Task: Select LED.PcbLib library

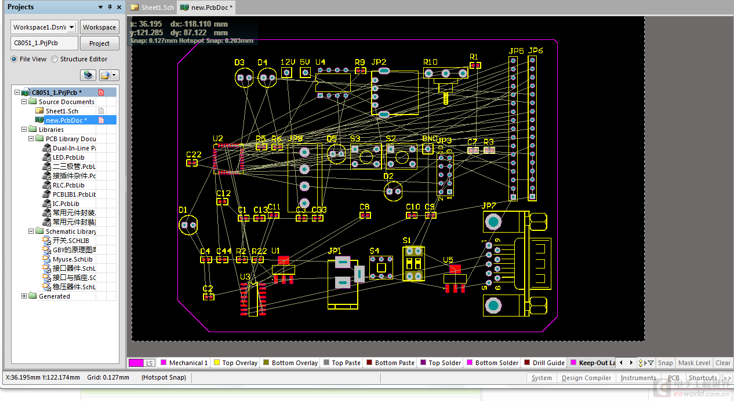Action: click(64, 157)
